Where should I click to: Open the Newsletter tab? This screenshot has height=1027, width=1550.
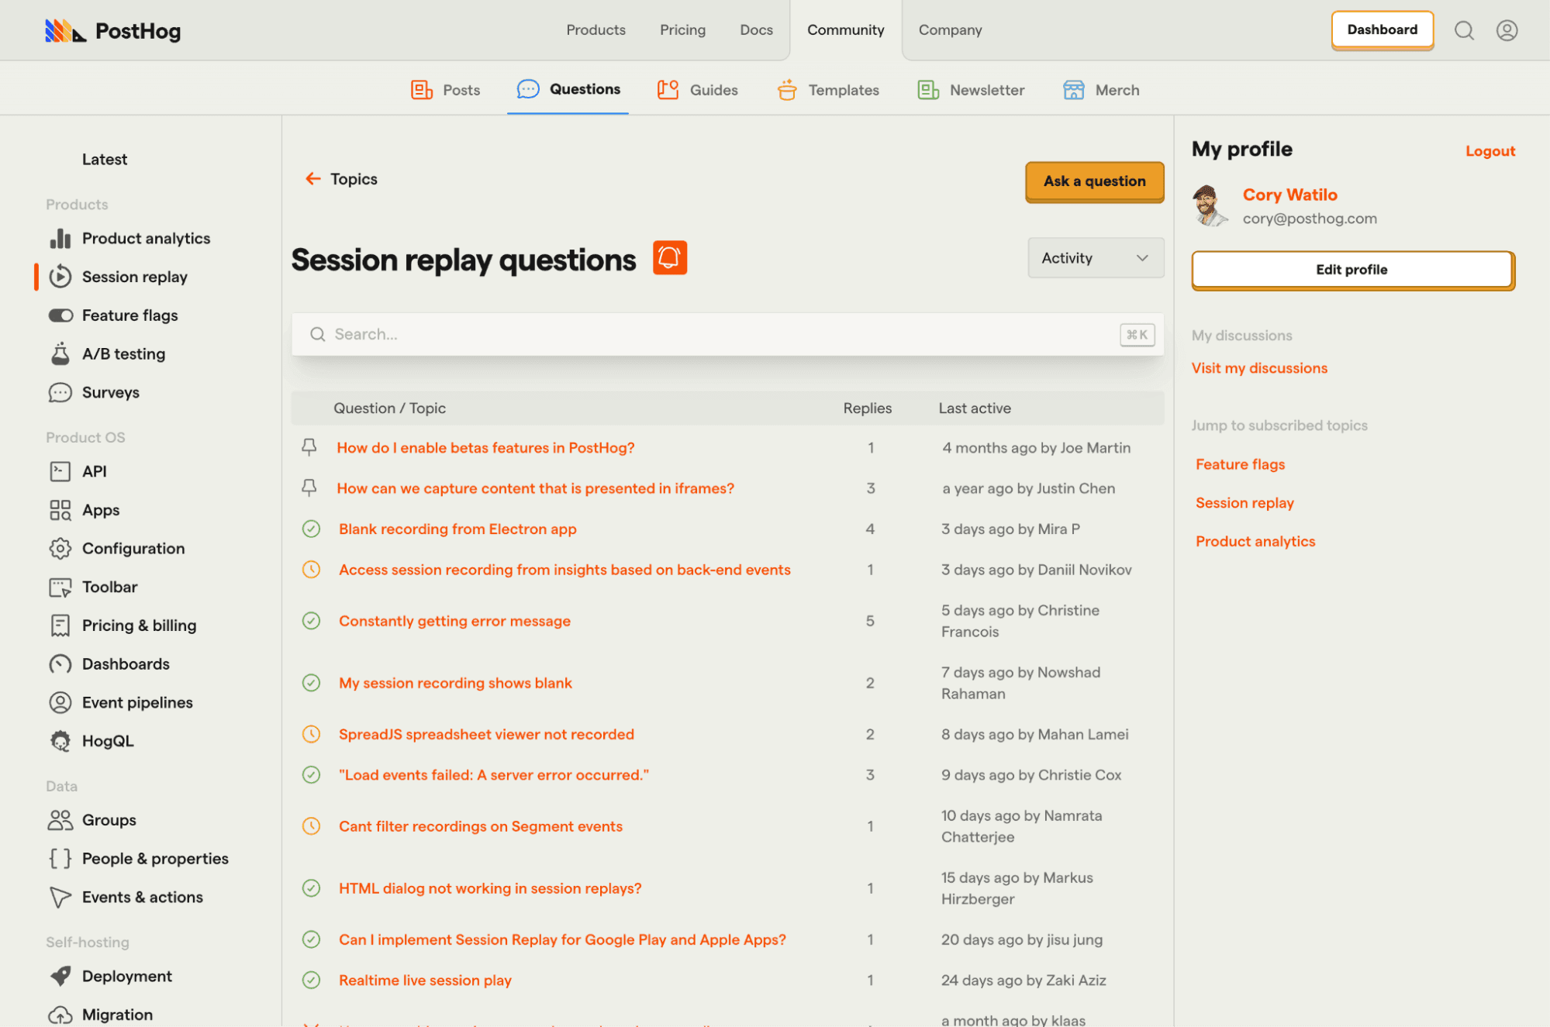tap(971, 90)
